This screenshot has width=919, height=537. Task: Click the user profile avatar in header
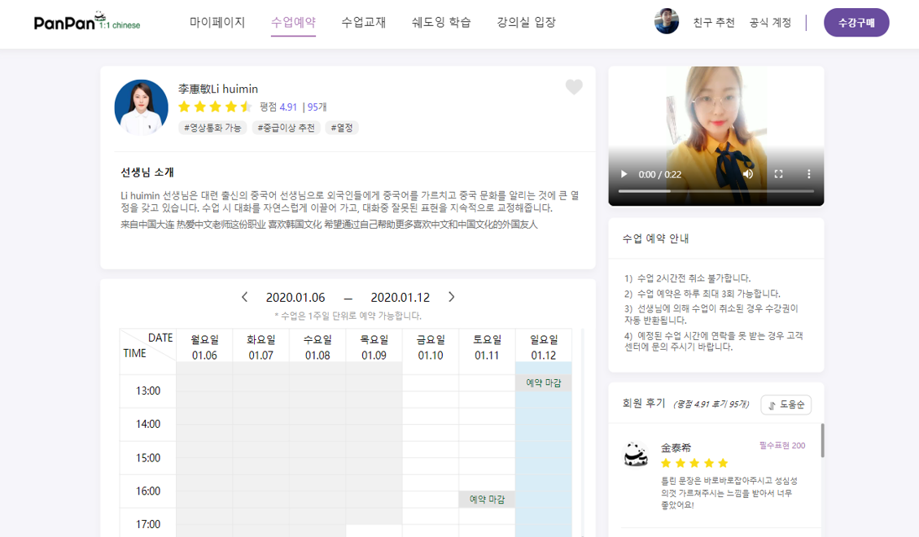point(667,22)
